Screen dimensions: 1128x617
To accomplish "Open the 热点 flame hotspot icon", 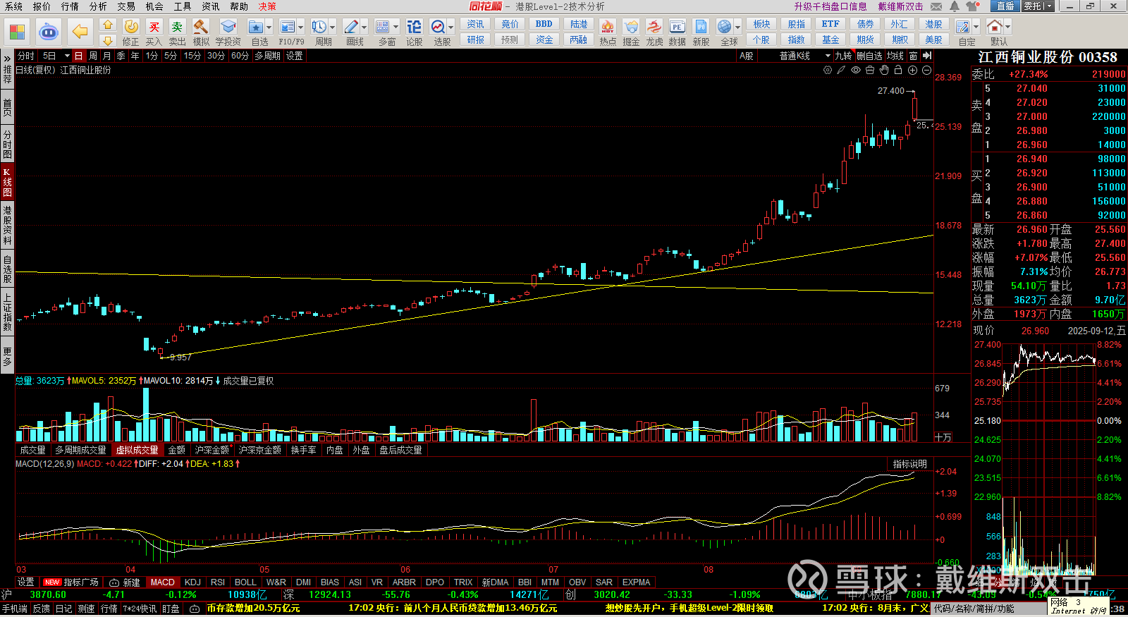I will pos(608,27).
